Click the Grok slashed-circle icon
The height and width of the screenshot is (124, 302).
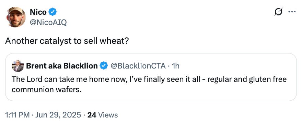click(278, 12)
